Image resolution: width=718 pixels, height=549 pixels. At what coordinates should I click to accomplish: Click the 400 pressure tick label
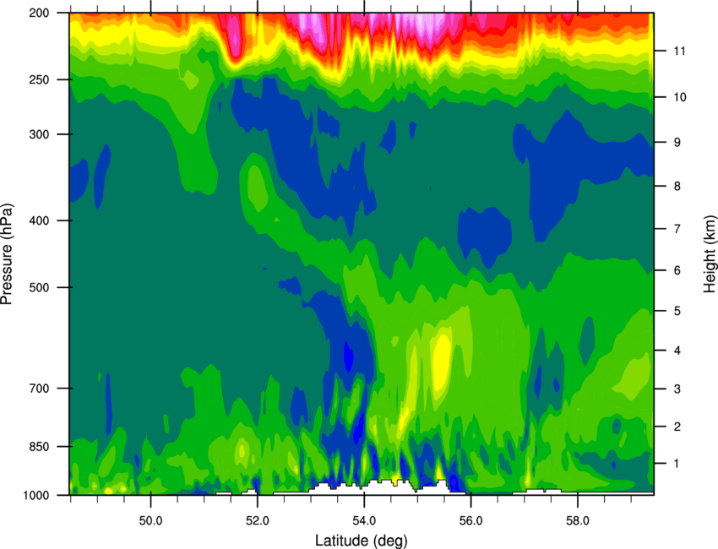[x=39, y=220]
